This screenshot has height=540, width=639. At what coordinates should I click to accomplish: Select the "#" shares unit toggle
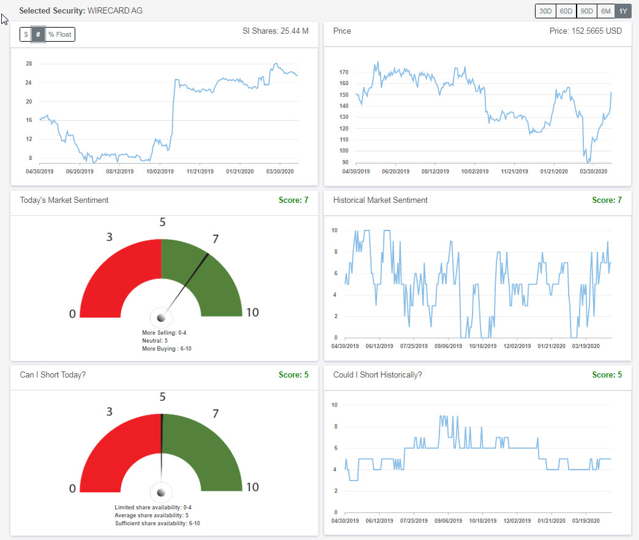pos(37,34)
